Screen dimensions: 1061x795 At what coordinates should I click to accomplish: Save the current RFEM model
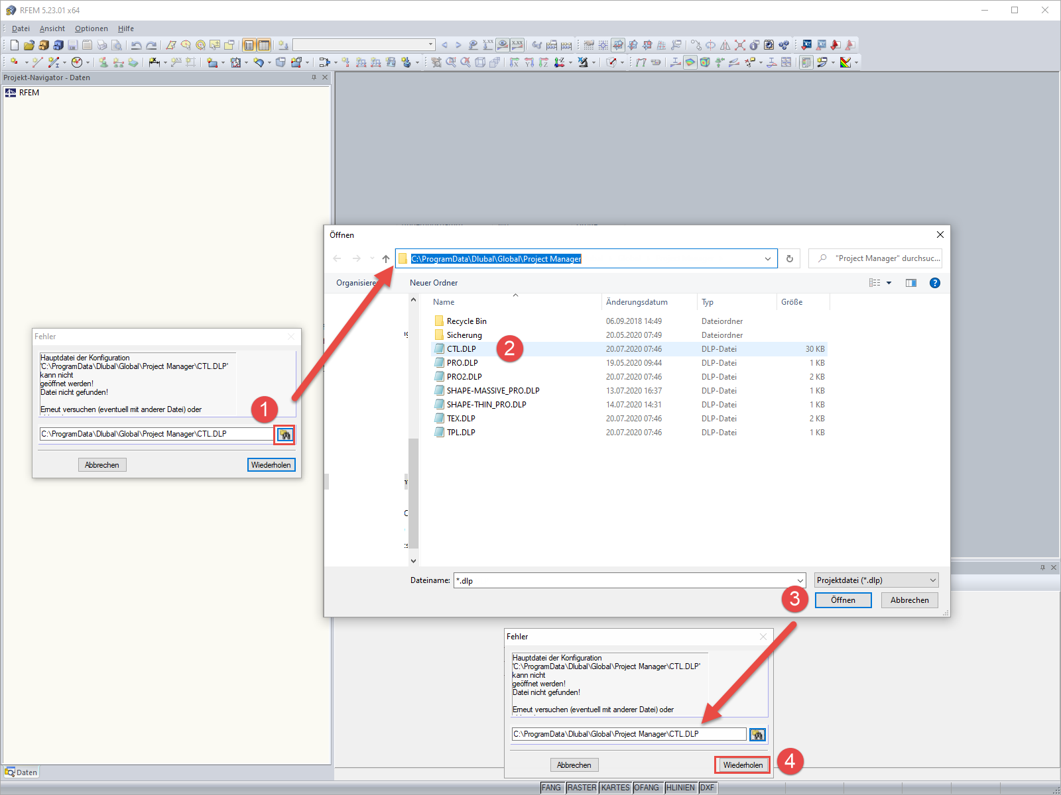[x=72, y=44]
